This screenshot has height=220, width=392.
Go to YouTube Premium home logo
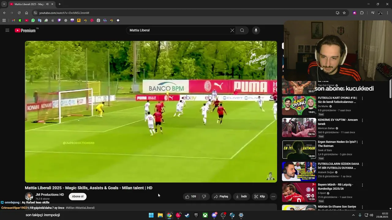25,30
